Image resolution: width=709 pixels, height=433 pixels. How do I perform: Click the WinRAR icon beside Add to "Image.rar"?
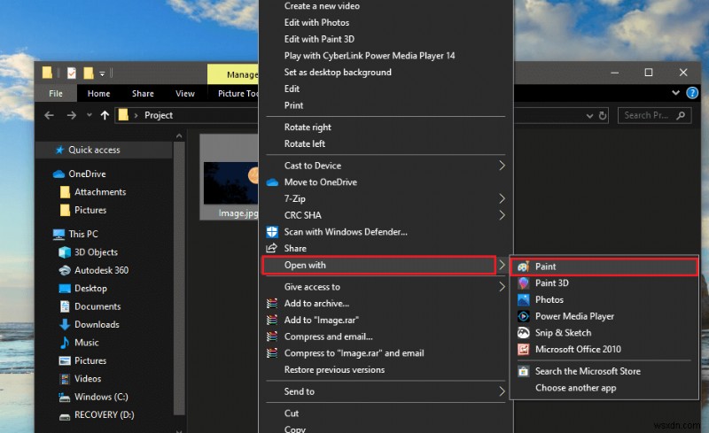pyautogui.click(x=272, y=320)
